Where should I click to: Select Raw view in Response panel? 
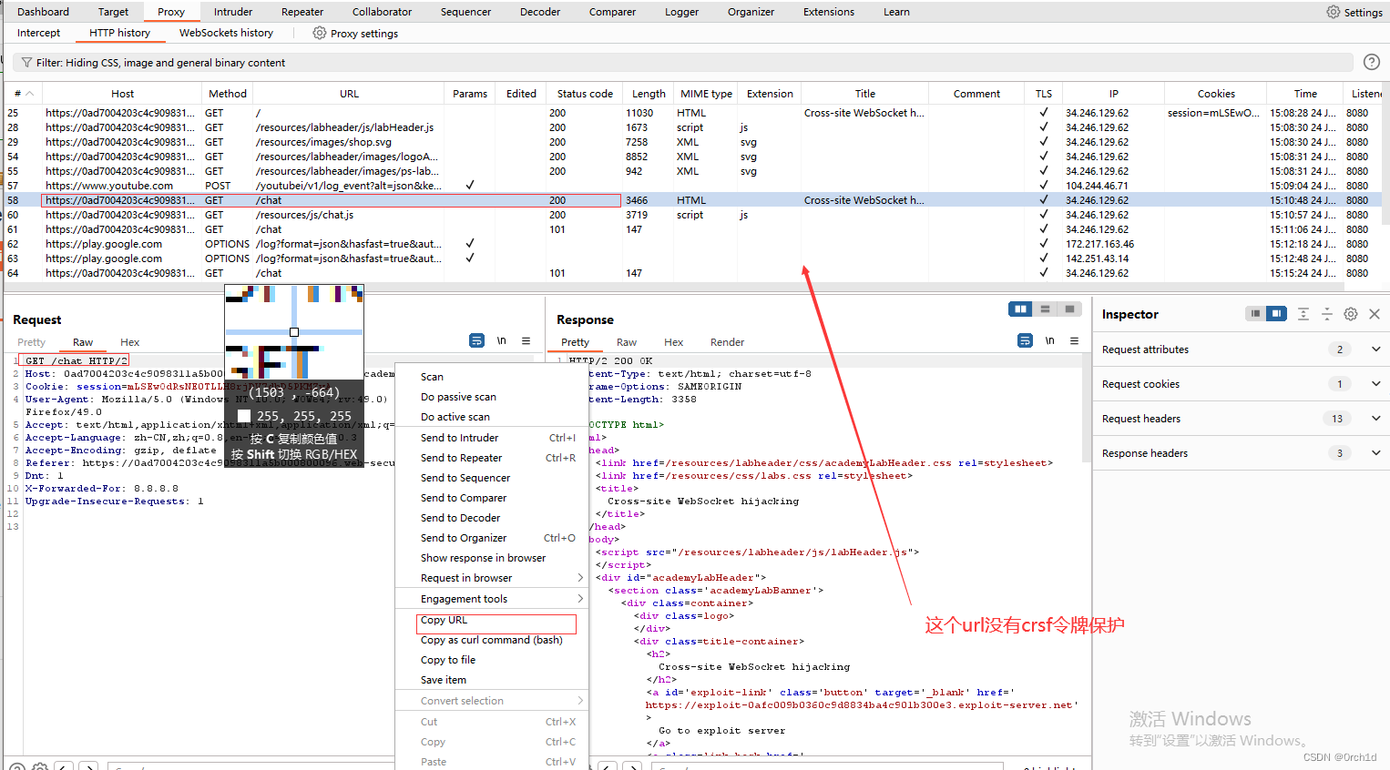tap(627, 342)
